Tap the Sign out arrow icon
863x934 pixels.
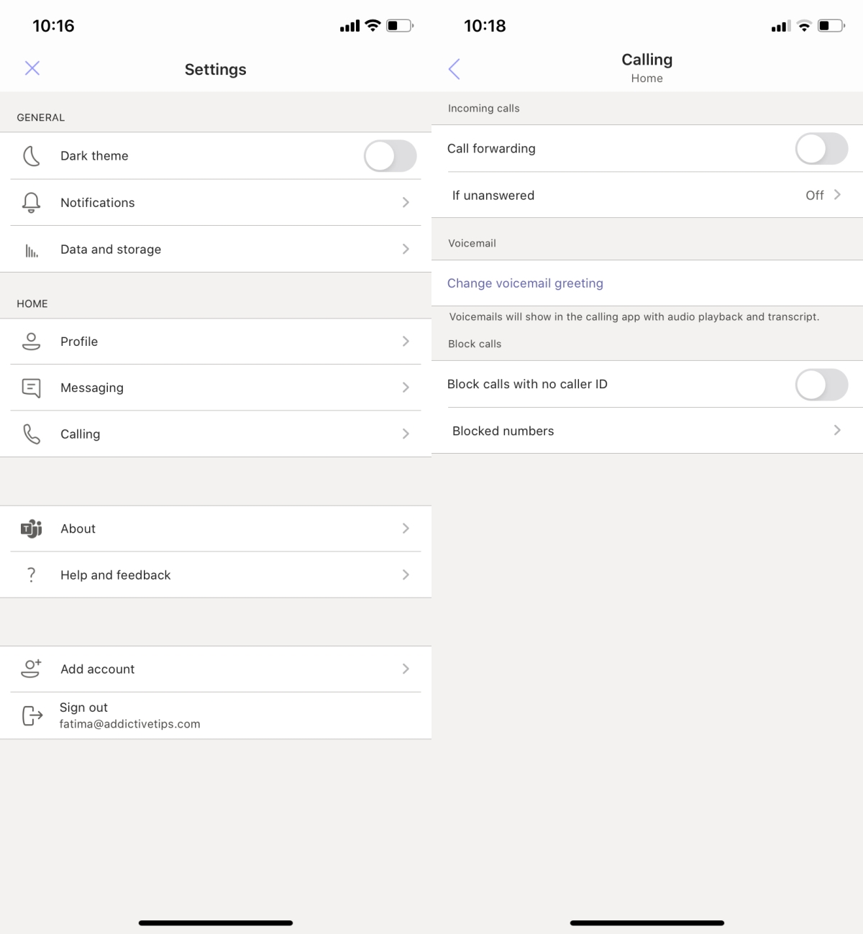point(32,715)
